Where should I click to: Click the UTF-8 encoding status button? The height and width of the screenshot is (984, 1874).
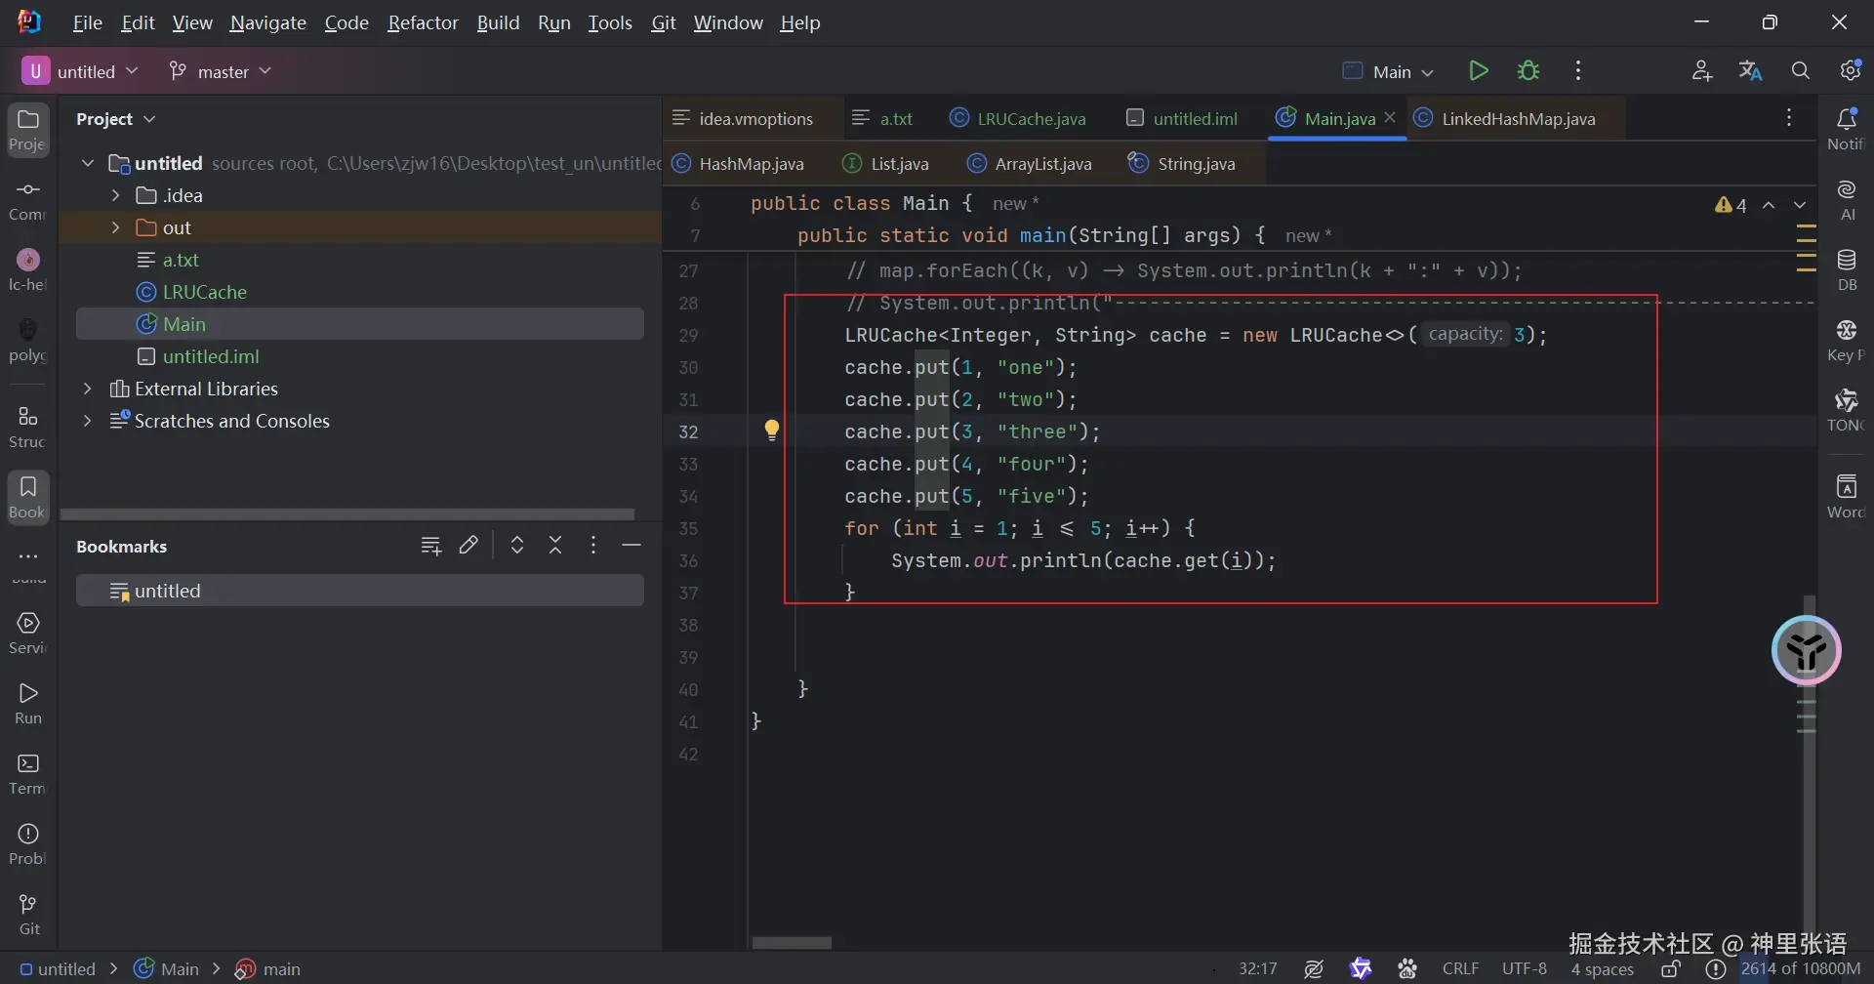pyautogui.click(x=1524, y=969)
